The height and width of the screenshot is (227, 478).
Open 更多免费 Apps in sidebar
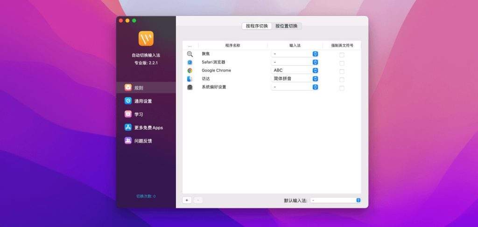128,127
